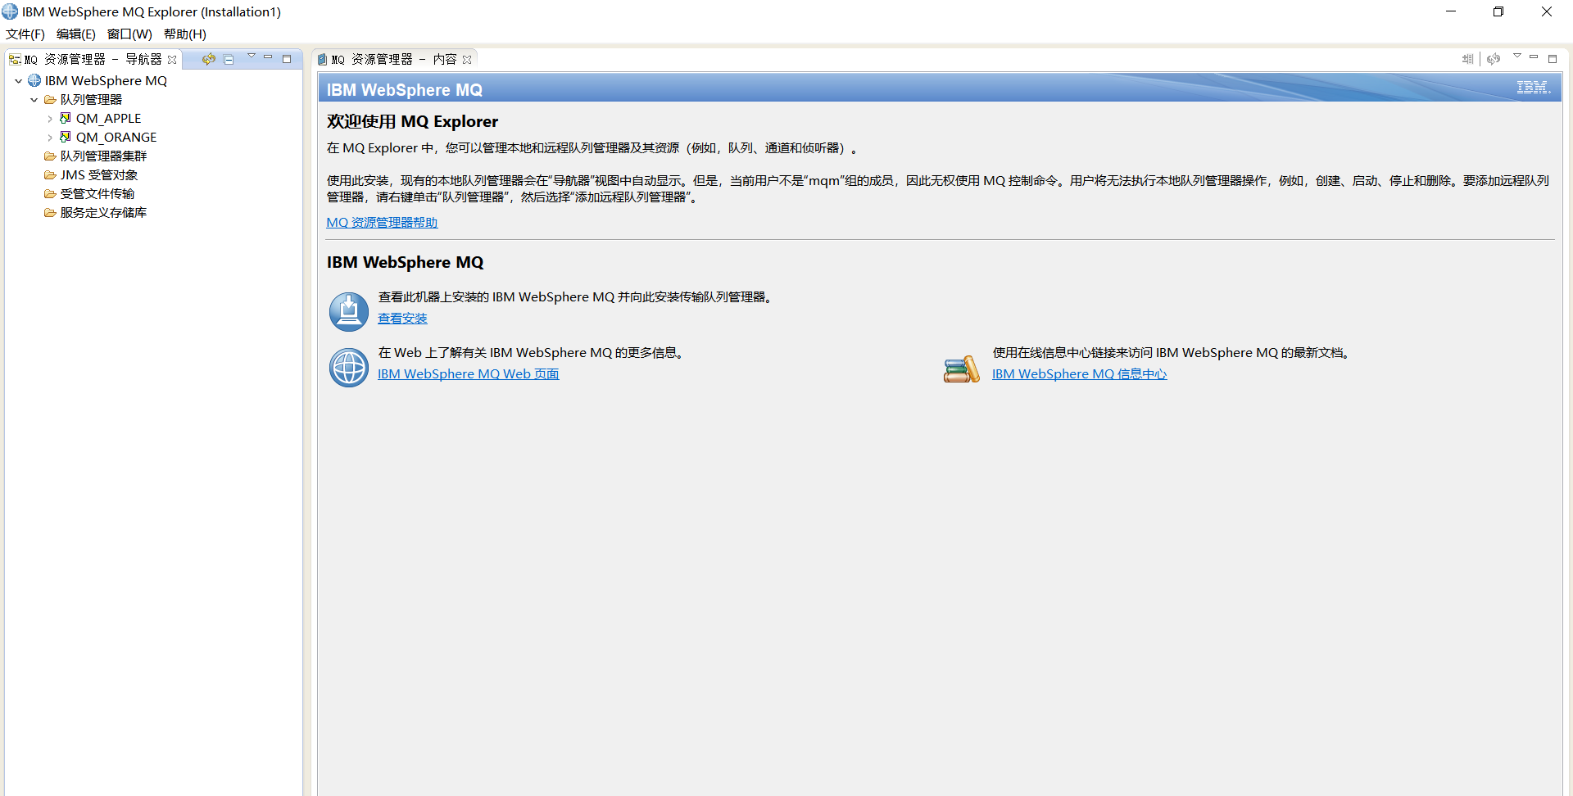Click the 受管文件传输 folder icon
This screenshot has width=1573, height=796.
point(50,194)
